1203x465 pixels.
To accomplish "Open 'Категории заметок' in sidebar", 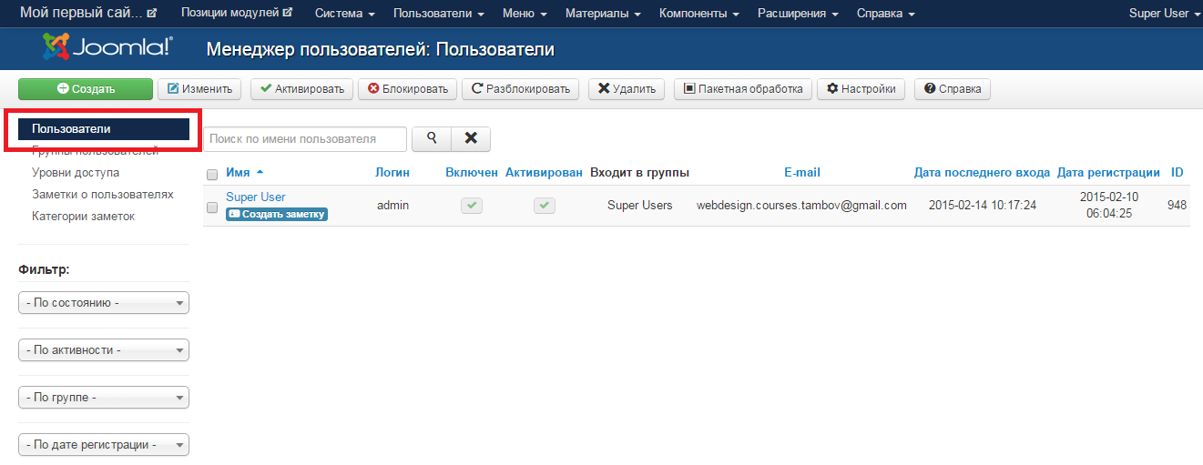I will pyautogui.click(x=83, y=216).
